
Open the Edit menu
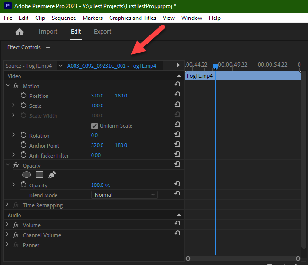point(24,18)
